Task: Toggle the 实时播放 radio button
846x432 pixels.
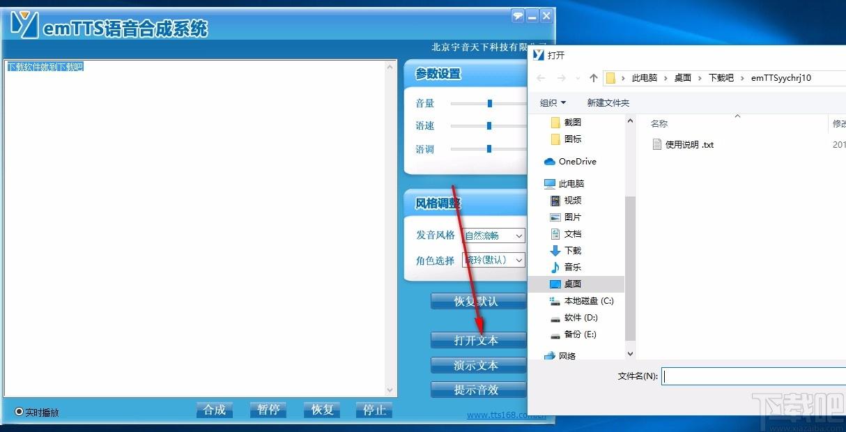Action: point(19,412)
